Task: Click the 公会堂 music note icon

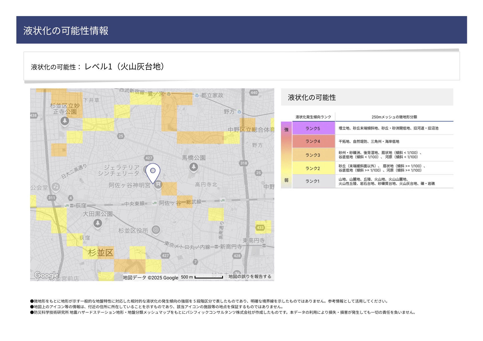Action: [x=56, y=187]
